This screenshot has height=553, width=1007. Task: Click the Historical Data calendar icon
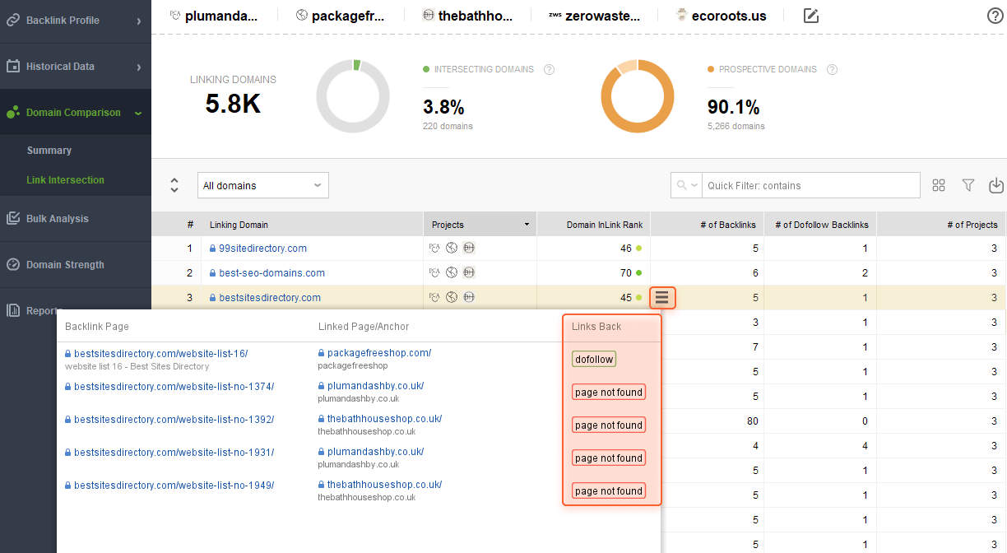[x=13, y=67]
